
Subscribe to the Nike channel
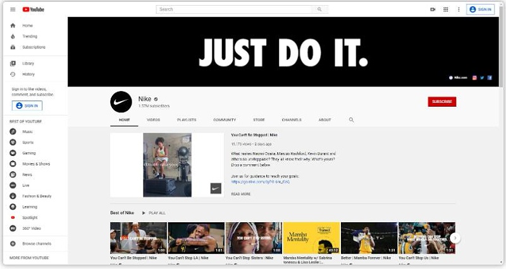coord(441,102)
